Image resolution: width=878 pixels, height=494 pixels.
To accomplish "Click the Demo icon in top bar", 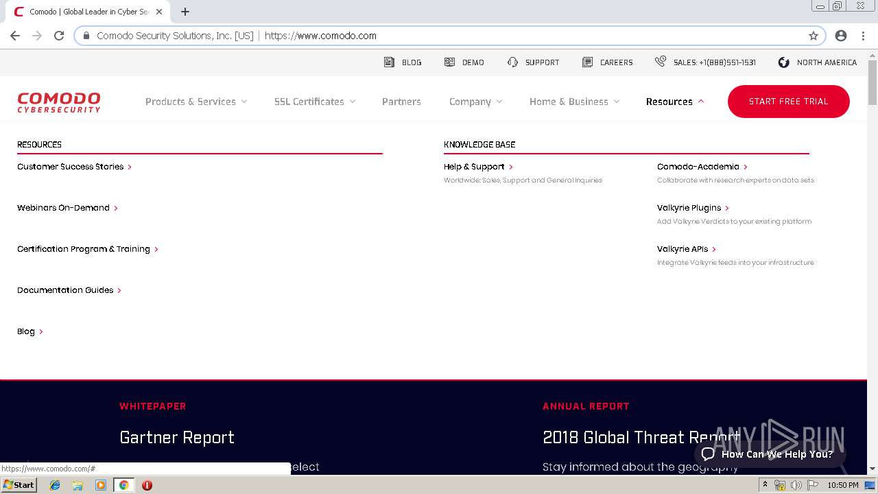I will coord(449,62).
